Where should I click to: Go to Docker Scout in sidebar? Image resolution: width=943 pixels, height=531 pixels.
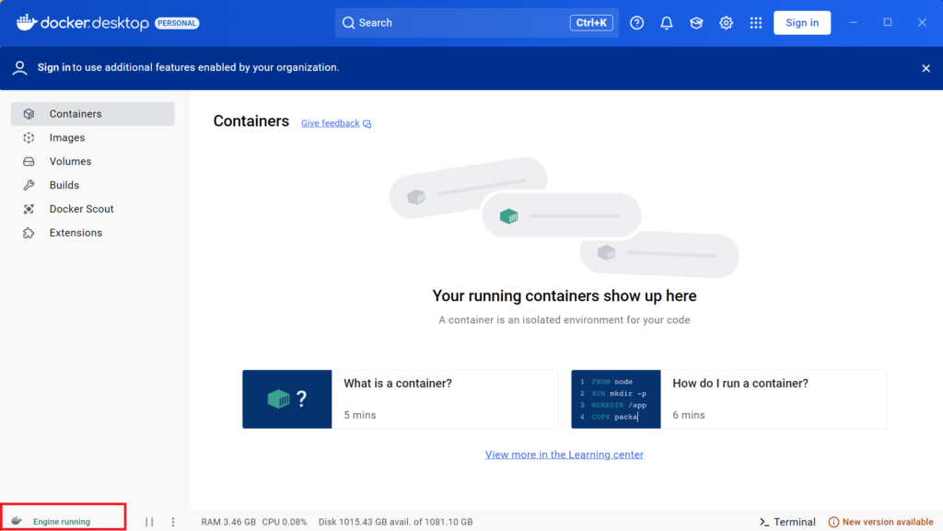point(81,209)
